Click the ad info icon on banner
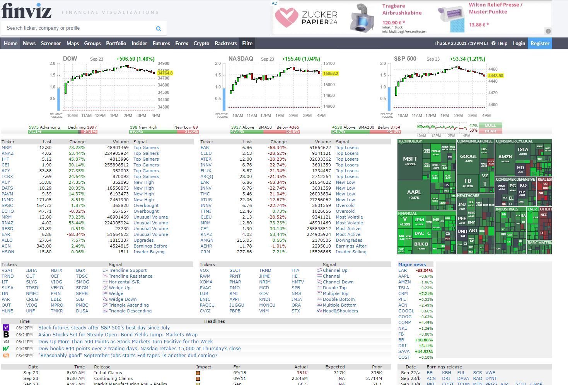This screenshot has height=385, width=568. pos(548,31)
